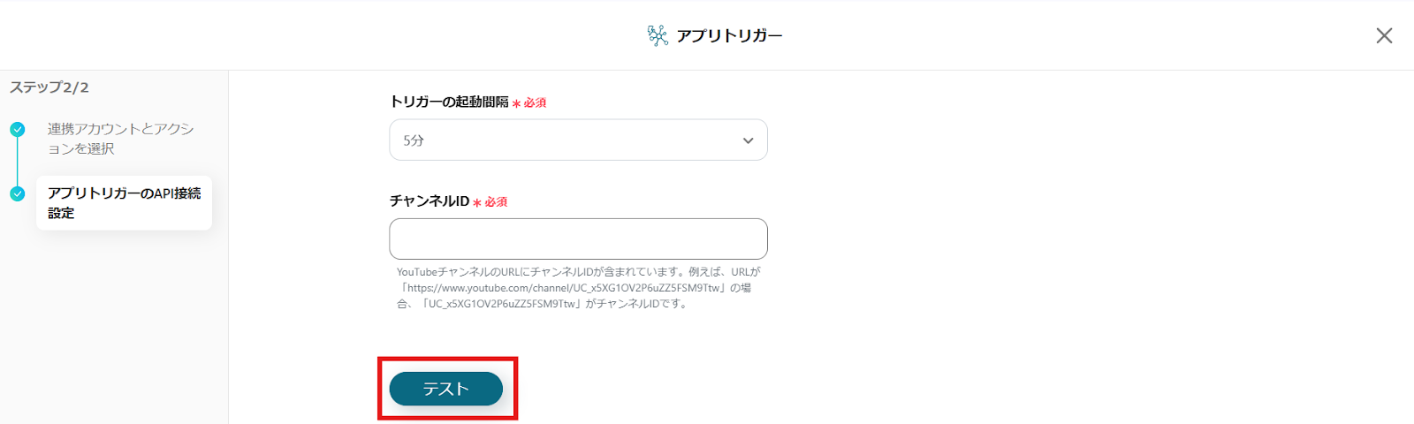
Task: Click the チャンネルID field label
Action: [430, 201]
